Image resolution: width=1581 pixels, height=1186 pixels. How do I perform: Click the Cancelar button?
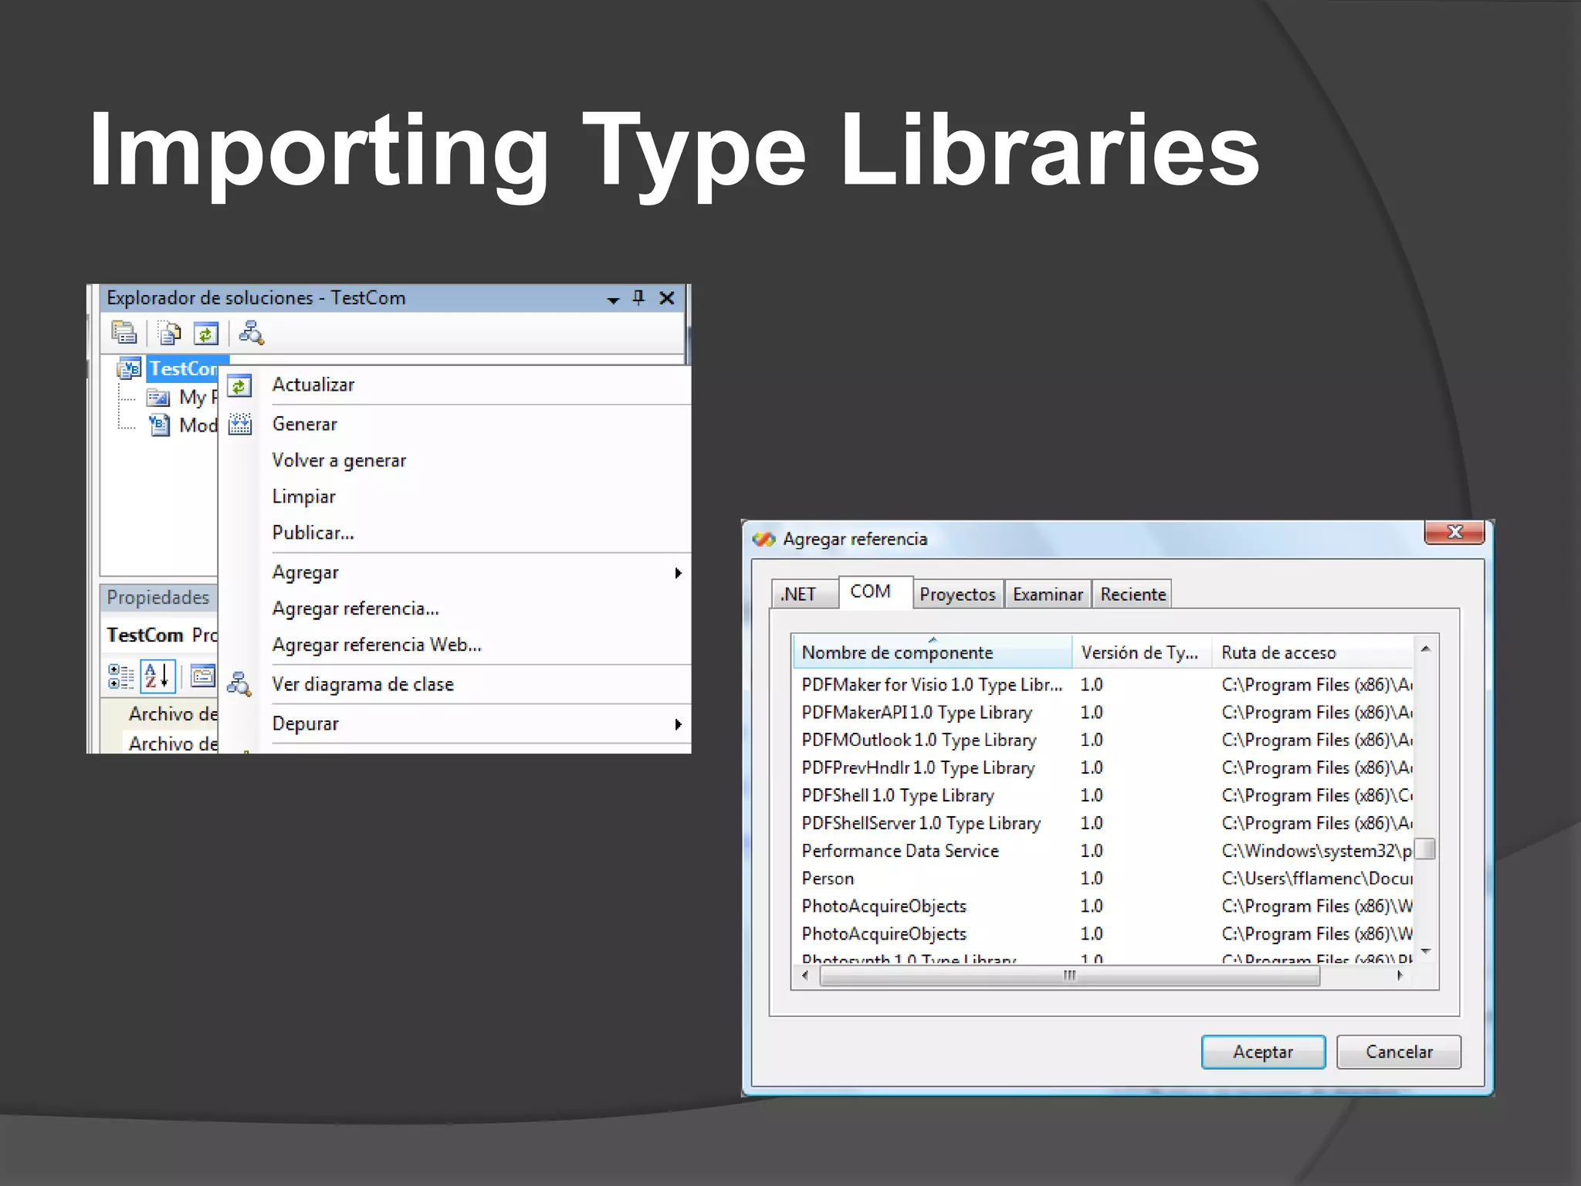[x=1399, y=1052]
